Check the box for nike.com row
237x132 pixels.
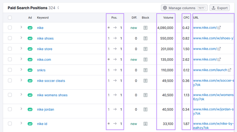click(x=10, y=59)
